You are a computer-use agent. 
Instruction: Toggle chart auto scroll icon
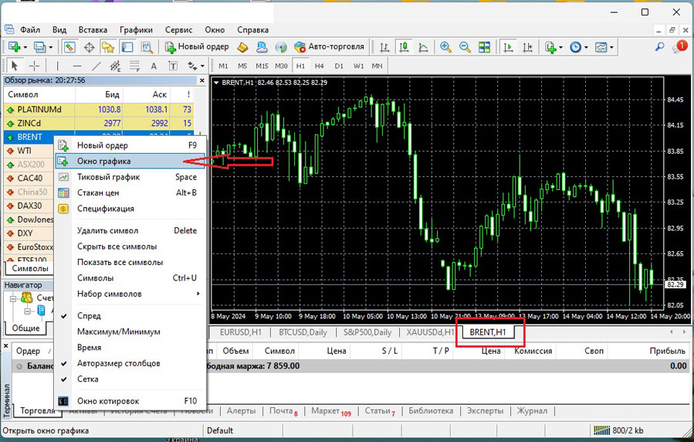[508, 47]
